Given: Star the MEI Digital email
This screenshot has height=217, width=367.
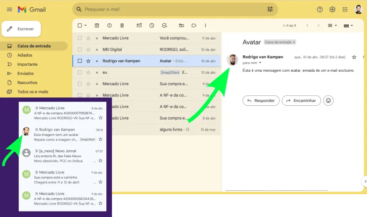Looking at the screenshot, I should click(88, 49).
